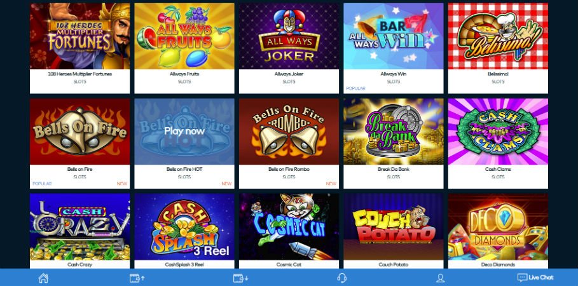Open the Break Da Bank thumbnail
The height and width of the screenshot is (286, 578).
click(394, 132)
